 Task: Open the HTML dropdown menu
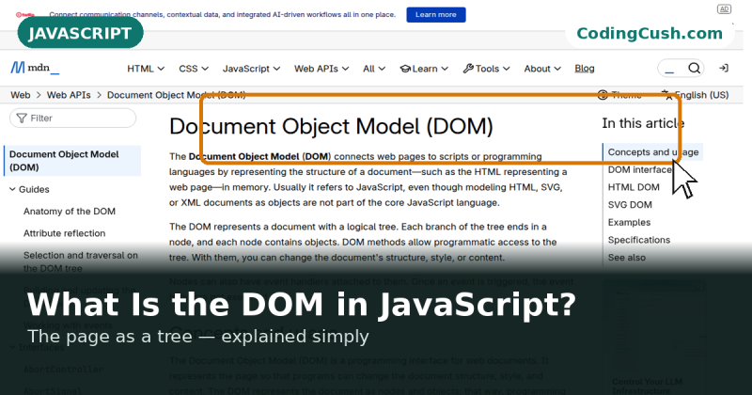click(146, 69)
